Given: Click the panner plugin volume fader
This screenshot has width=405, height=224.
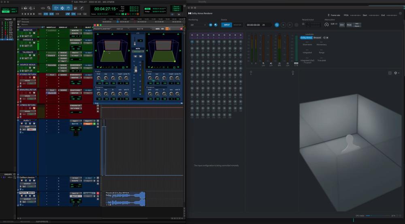Looking at the screenshot, I should pos(136,70).
